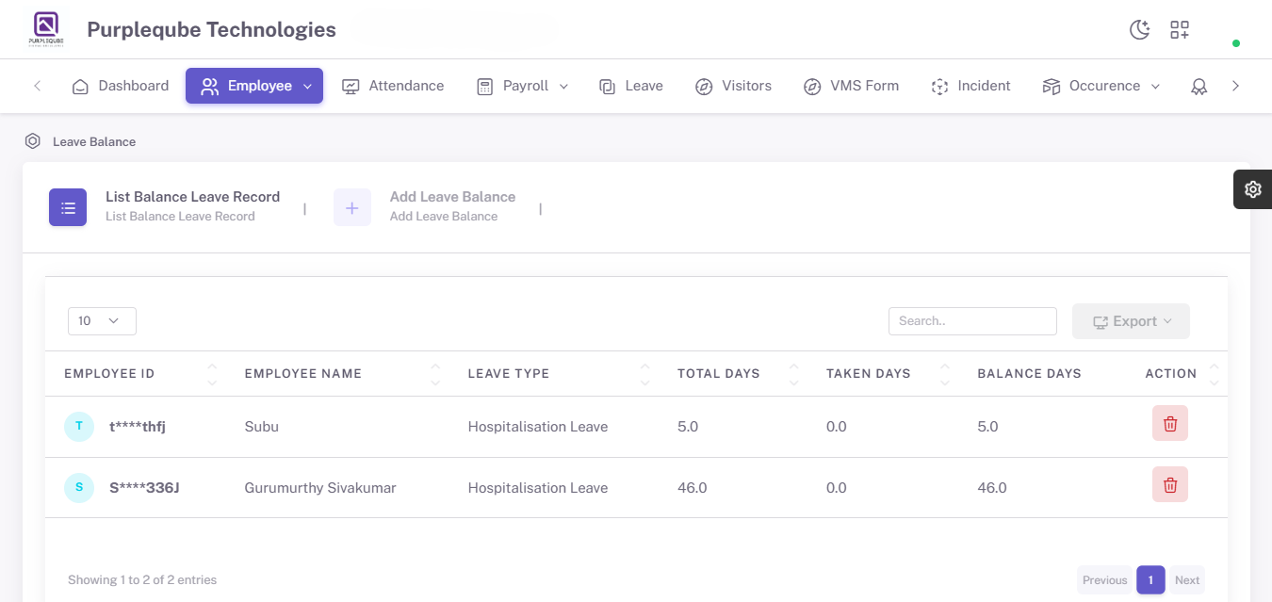The width and height of the screenshot is (1272, 602).
Task: Open the entries-per-page 10 dropdown
Action: click(102, 320)
